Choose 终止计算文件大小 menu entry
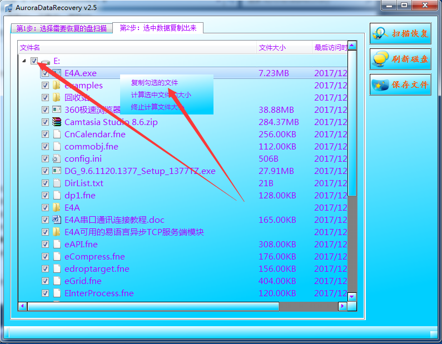The image size is (442, 344). (157, 107)
